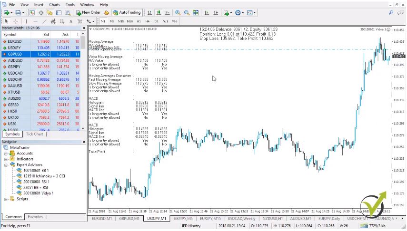Select the horizontal line tool
This screenshot has width=407, height=231.
pyautogui.click(x=35, y=21)
